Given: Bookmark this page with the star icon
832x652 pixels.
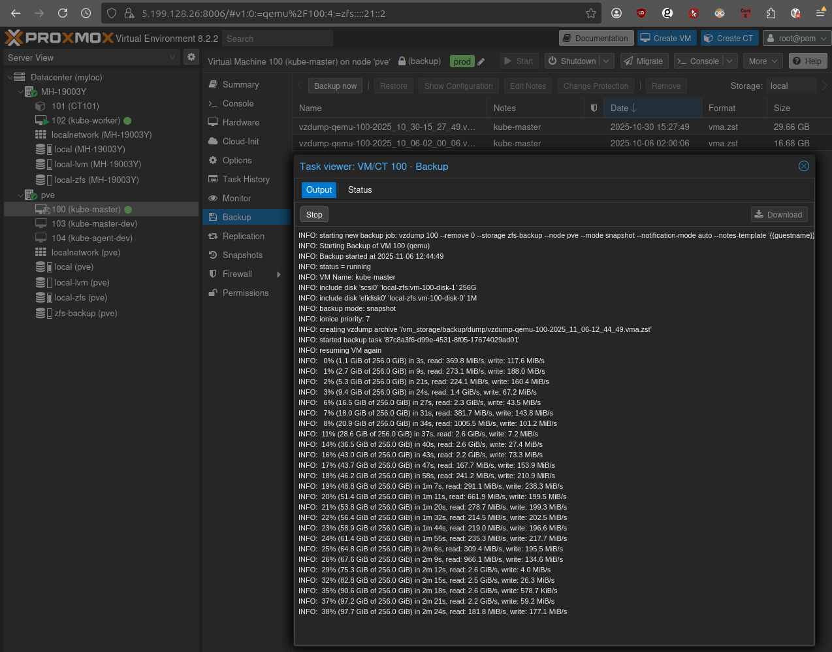Looking at the screenshot, I should (x=591, y=13).
